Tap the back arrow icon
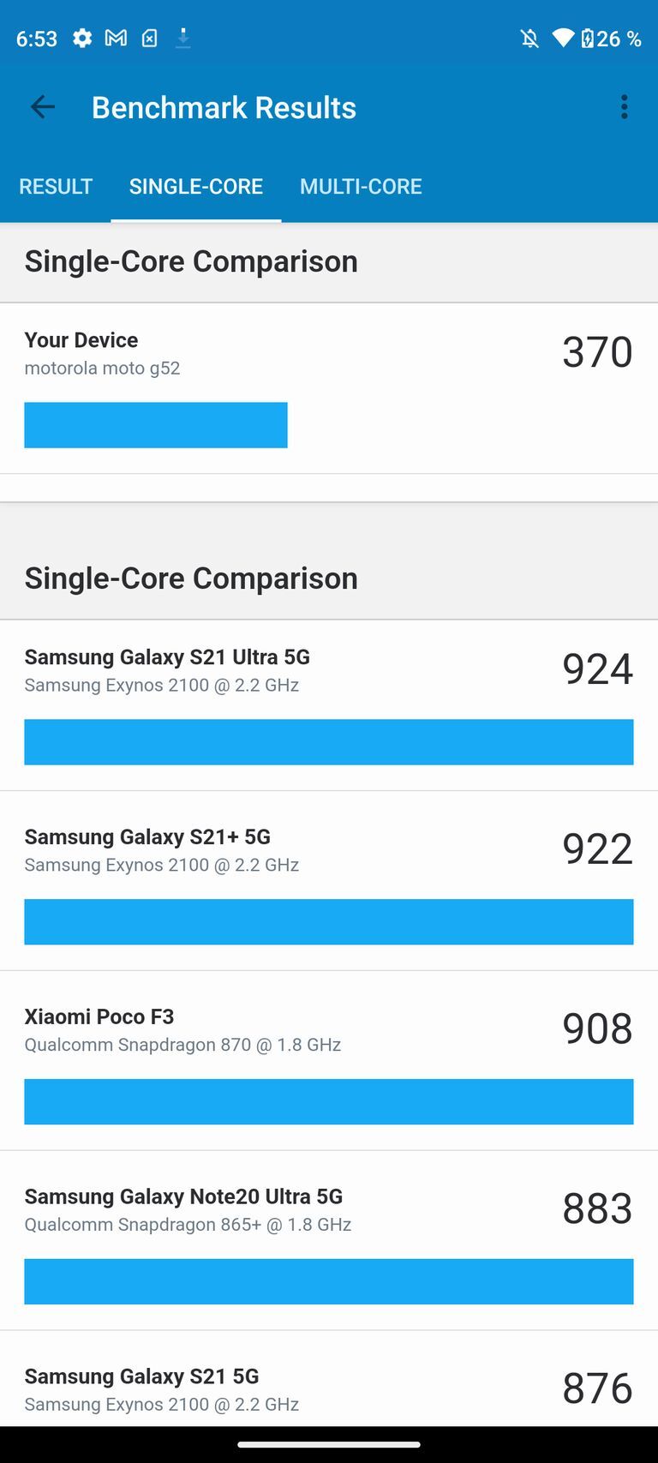Screen dimensions: 658x1463 (42, 107)
